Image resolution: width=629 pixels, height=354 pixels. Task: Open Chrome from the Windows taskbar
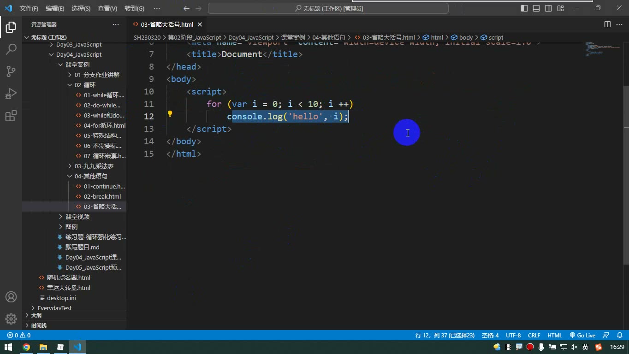pyautogui.click(x=26, y=347)
